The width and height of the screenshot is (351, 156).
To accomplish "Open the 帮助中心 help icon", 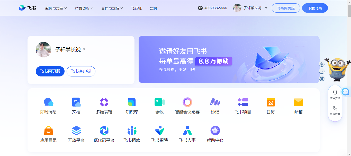I will pos(215,131).
